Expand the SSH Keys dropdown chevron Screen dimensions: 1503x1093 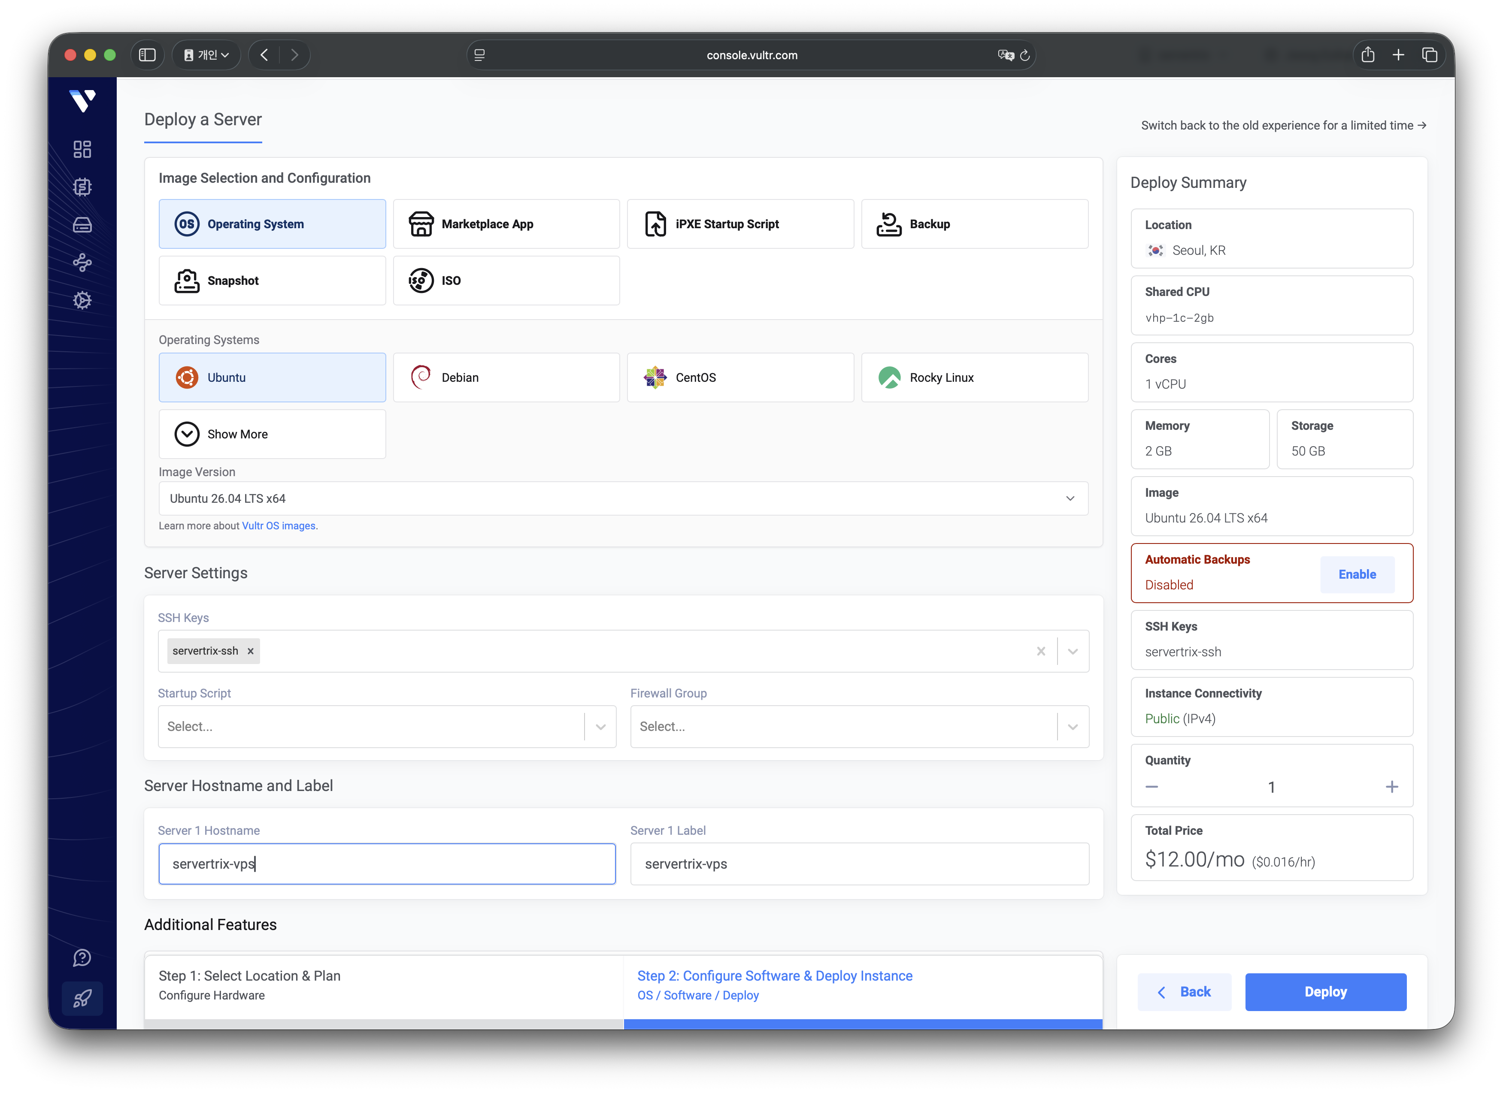pyautogui.click(x=1073, y=651)
